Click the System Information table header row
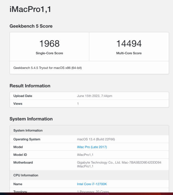The height and width of the screenshot is (195, 173). click(89, 130)
